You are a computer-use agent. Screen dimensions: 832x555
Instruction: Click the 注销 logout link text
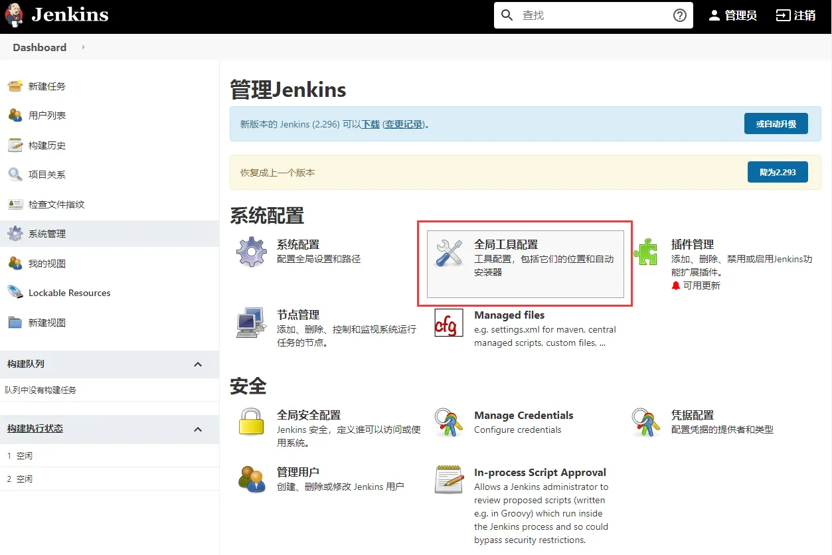tap(805, 15)
